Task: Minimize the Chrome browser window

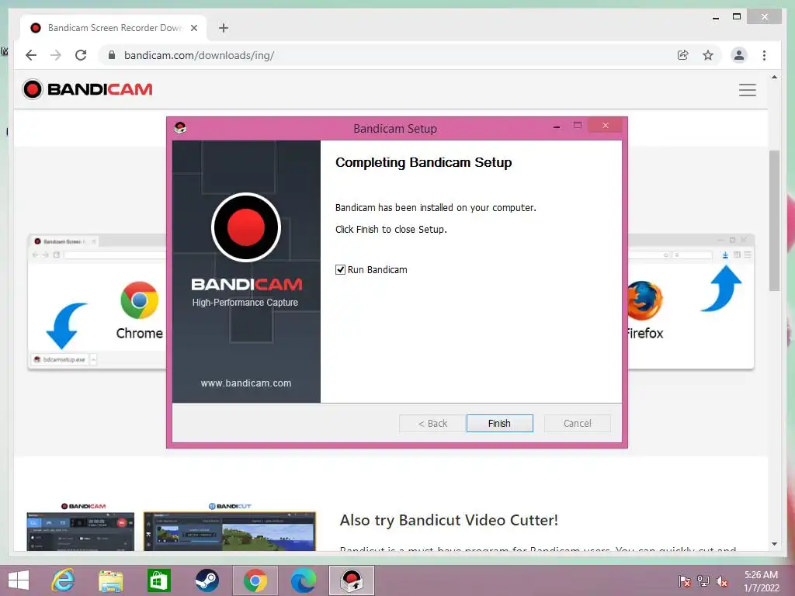Action: click(x=715, y=17)
